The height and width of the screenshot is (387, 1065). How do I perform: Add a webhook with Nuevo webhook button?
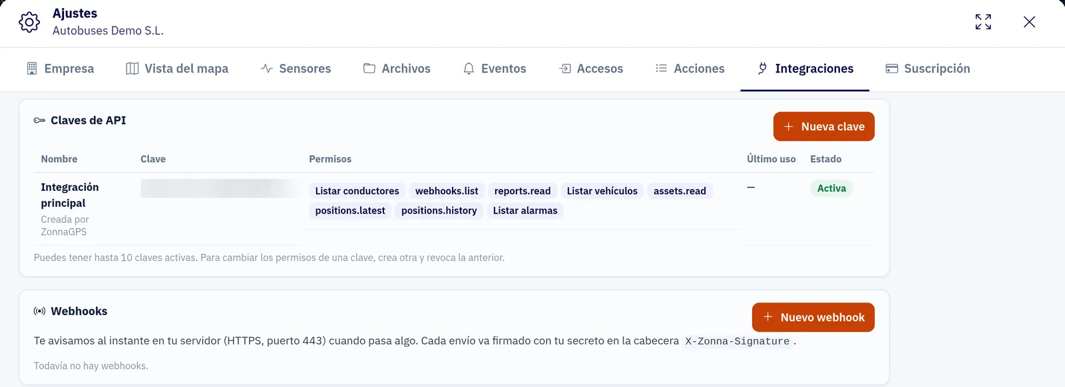click(813, 317)
